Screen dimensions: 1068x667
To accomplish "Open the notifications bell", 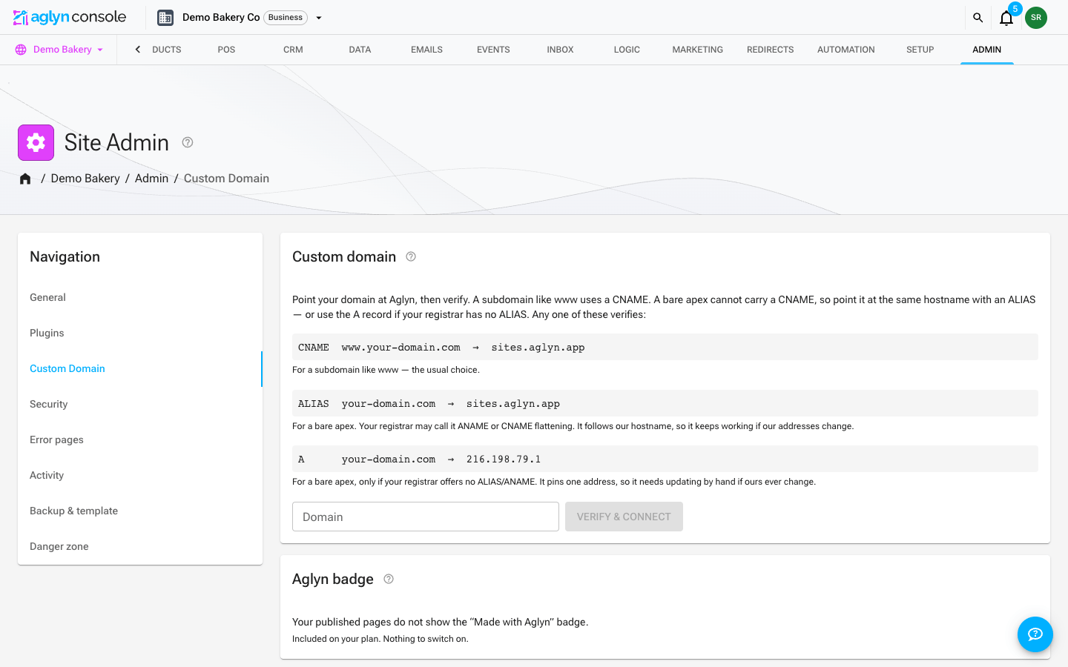I will [1006, 18].
